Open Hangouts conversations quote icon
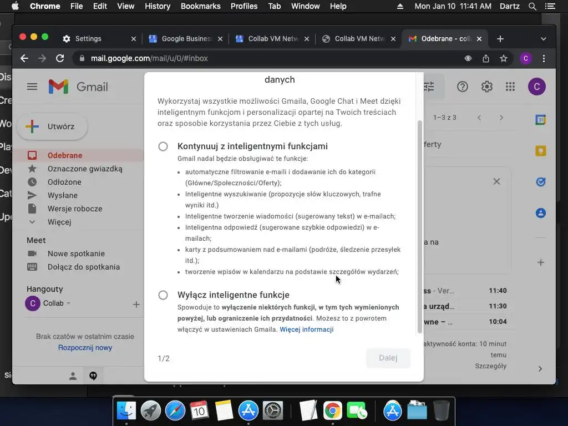The image size is (568, 426). (93, 376)
